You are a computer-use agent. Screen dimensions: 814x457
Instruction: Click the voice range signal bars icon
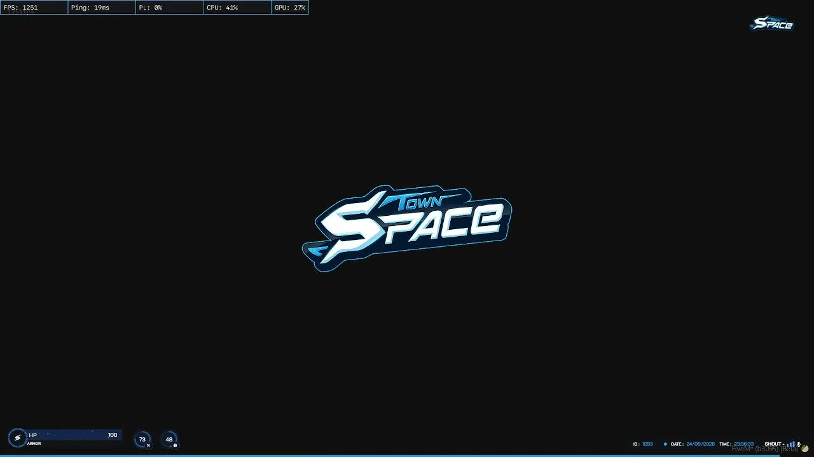pyautogui.click(x=791, y=444)
